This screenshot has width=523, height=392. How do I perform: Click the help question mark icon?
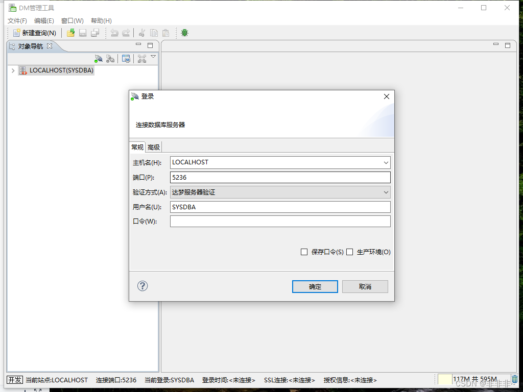tap(142, 286)
